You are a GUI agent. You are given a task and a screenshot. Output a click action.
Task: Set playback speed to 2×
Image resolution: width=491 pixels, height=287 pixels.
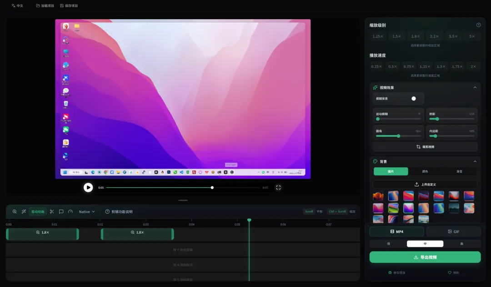tap(473, 66)
